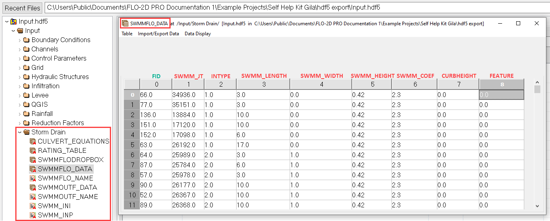Open the Table menu
The height and width of the screenshot is (221, 550).
tap(127, 34)
